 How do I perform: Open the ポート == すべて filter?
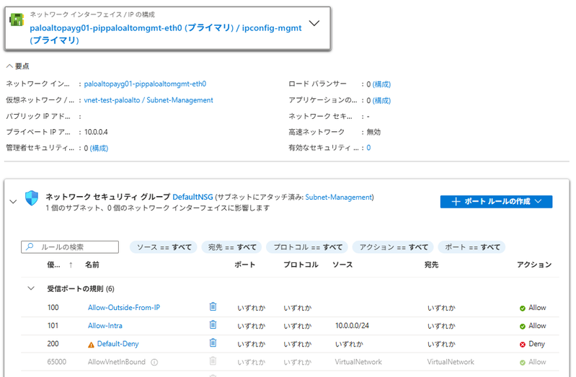pos(472,247)
